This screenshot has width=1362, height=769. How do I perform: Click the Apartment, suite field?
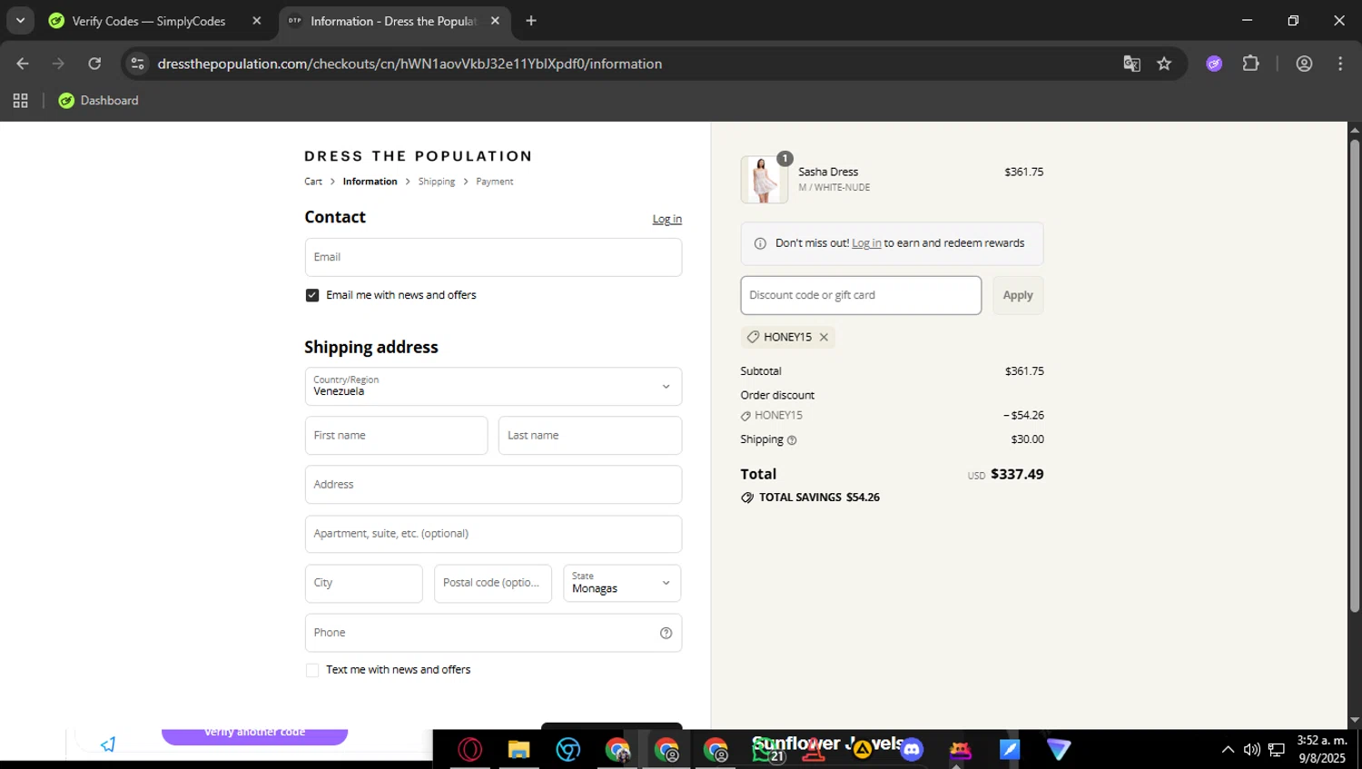493,534
